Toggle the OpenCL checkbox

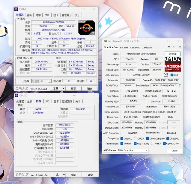(122, 138)
